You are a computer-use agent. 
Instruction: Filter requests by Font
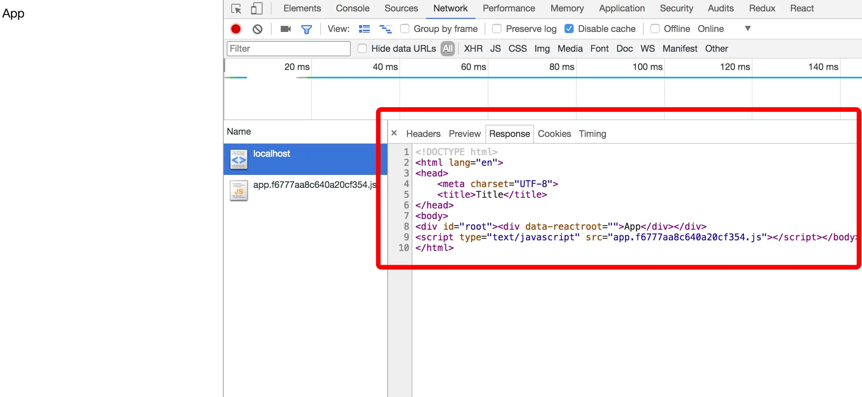tap(600, 49)
